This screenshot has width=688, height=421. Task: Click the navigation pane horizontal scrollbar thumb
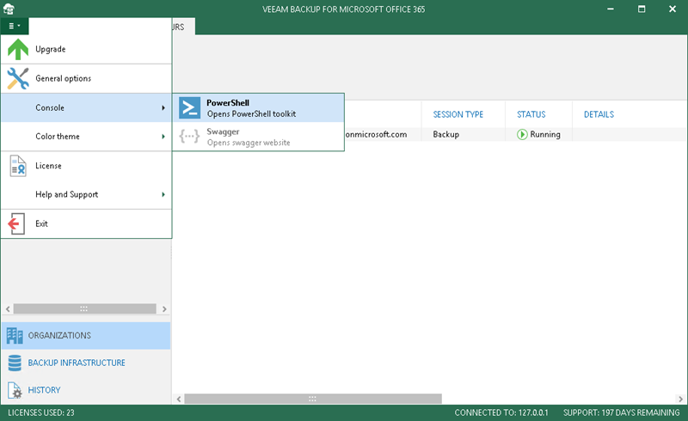pos(84,309)
